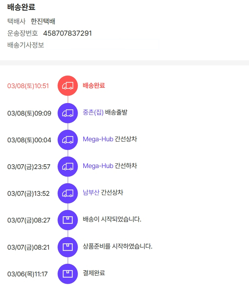Click the 배송완료 page heading
This screenshot has height=286, width=249.
(x=21, y=7)
